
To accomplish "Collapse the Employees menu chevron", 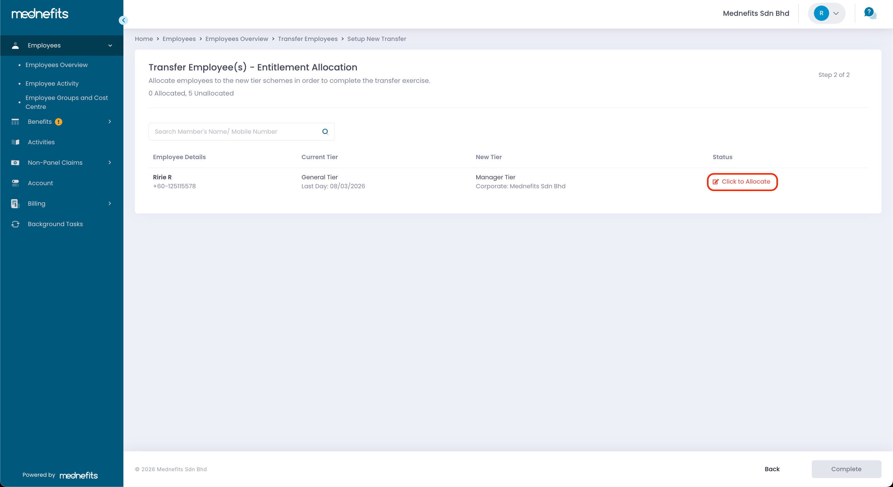I will (x=110, y=45).
